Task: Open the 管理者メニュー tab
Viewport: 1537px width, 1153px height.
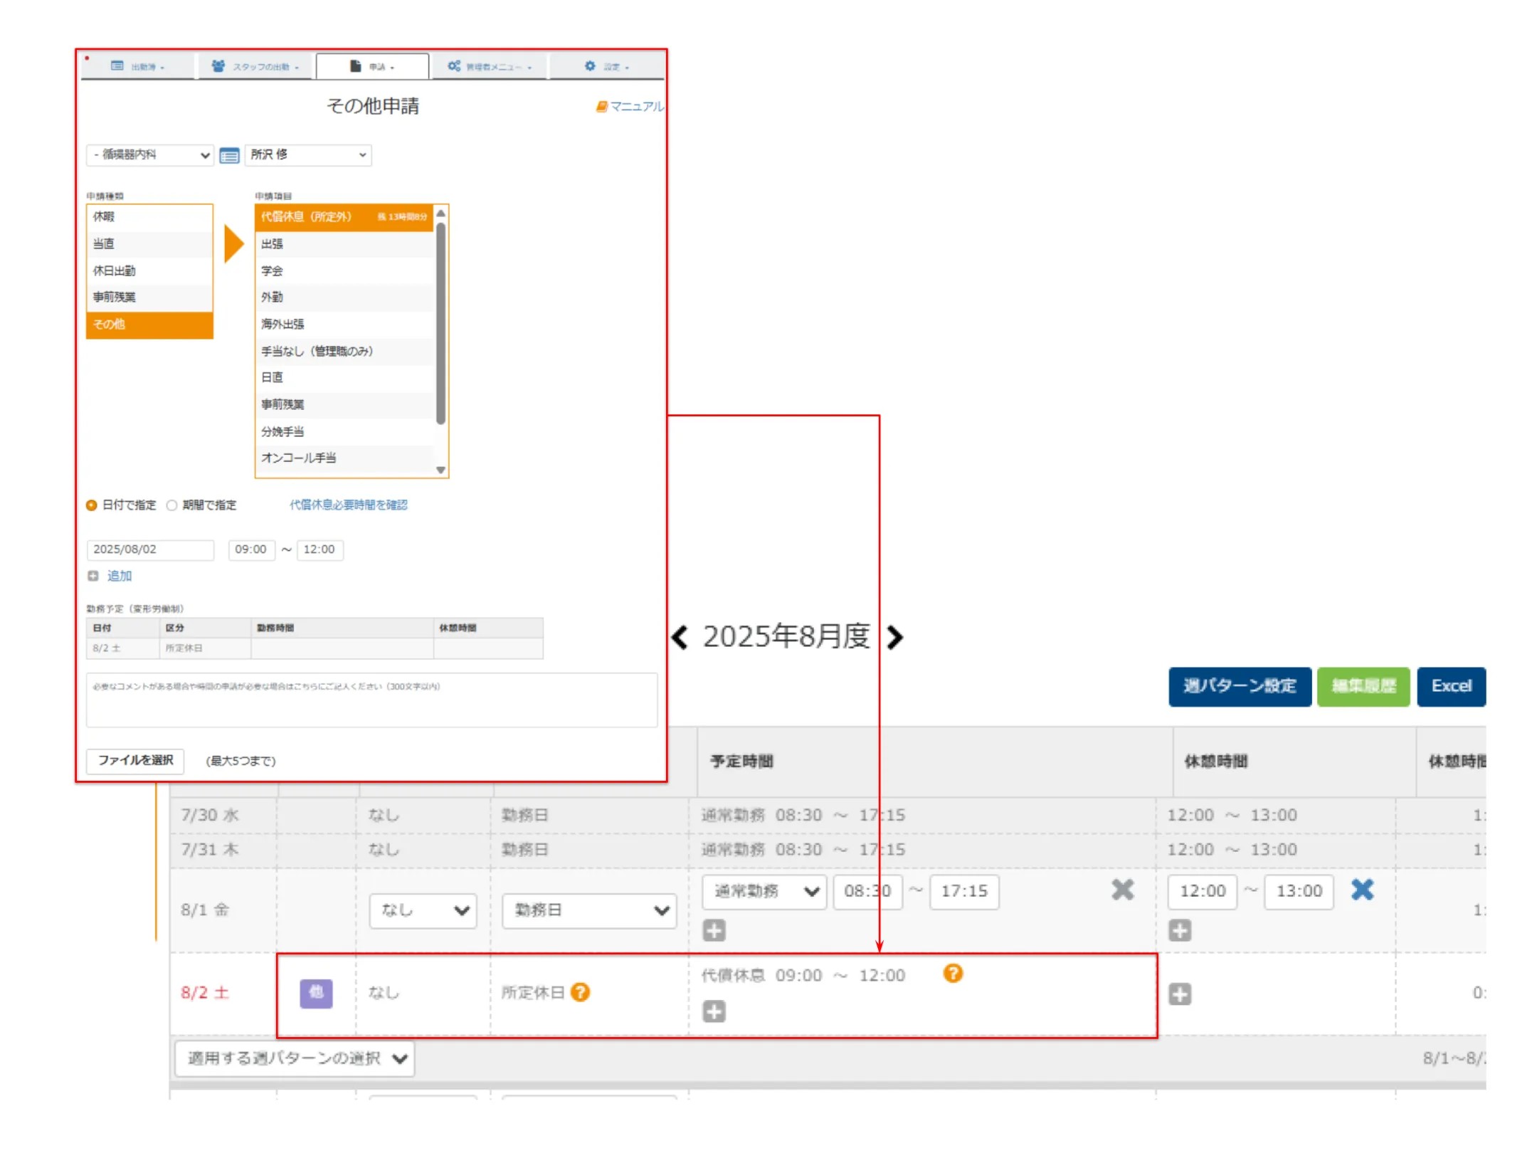Action: 490,66
